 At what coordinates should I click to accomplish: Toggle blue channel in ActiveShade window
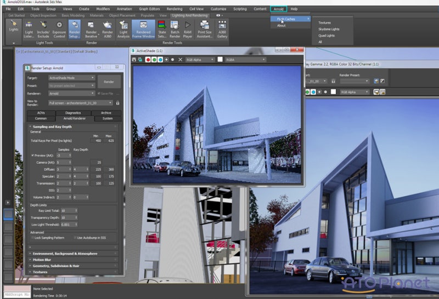pyautogui.click(x=160, y=60)
